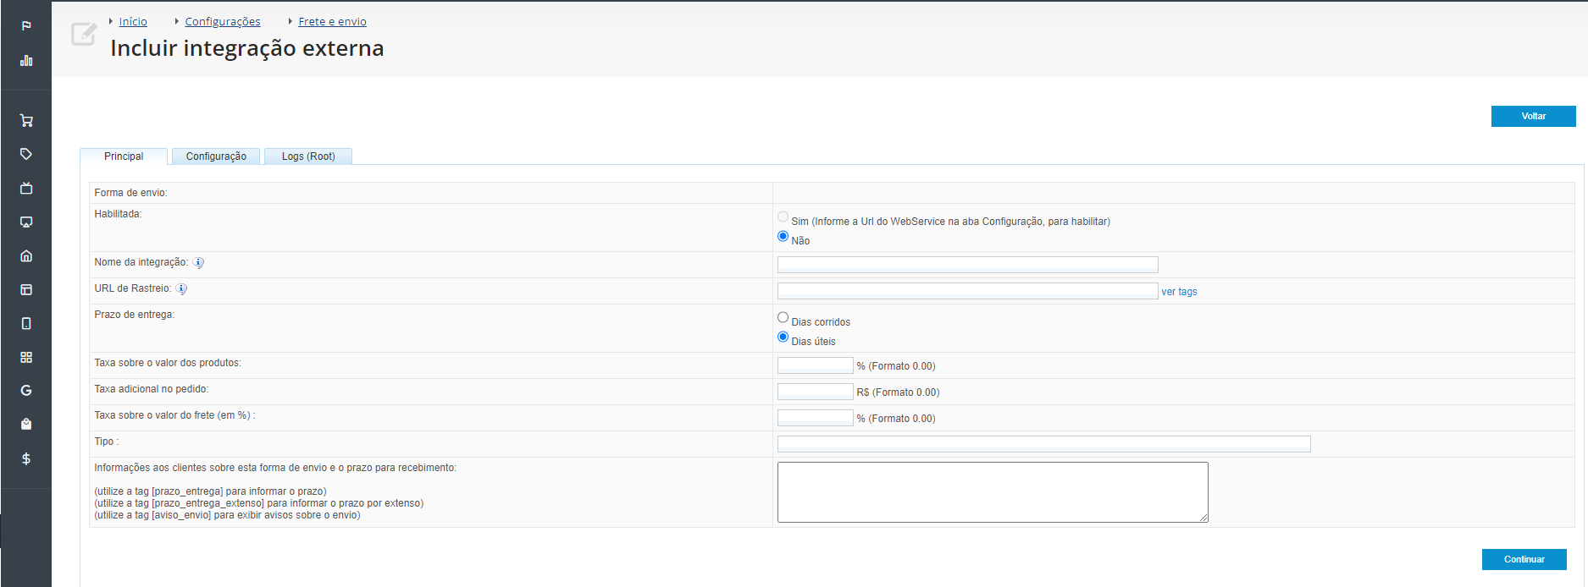Viewport: 1588px width, 587px height.
Task: Switch to the Configuração tab
Action: click(x=216, y=156)
